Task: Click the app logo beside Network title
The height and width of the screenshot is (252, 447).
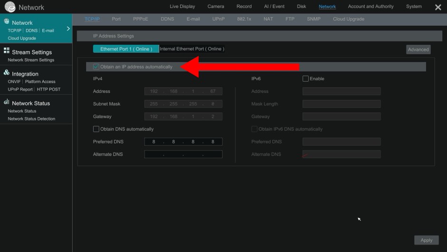Action: (x=10, y=7)
